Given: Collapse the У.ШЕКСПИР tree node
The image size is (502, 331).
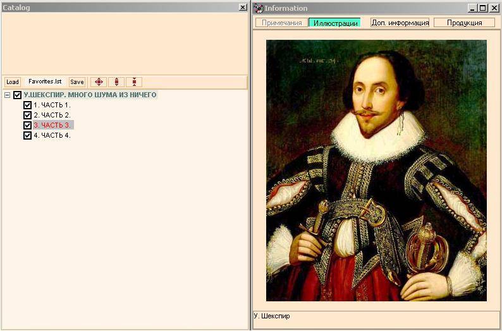Looking at the screenshot, I should pos(8,95).
